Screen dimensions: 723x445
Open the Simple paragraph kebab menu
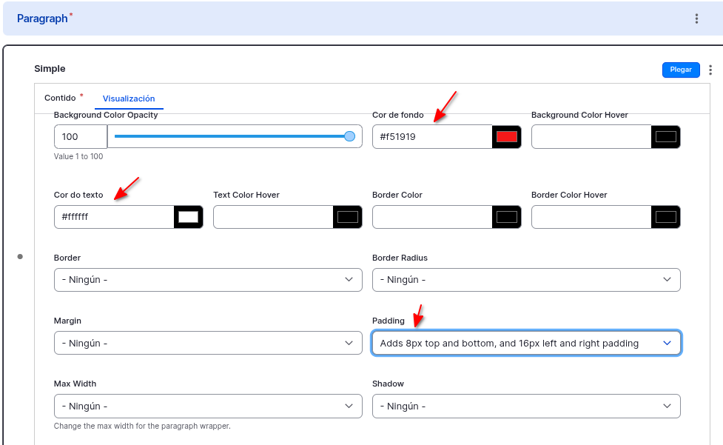(710, 70)
